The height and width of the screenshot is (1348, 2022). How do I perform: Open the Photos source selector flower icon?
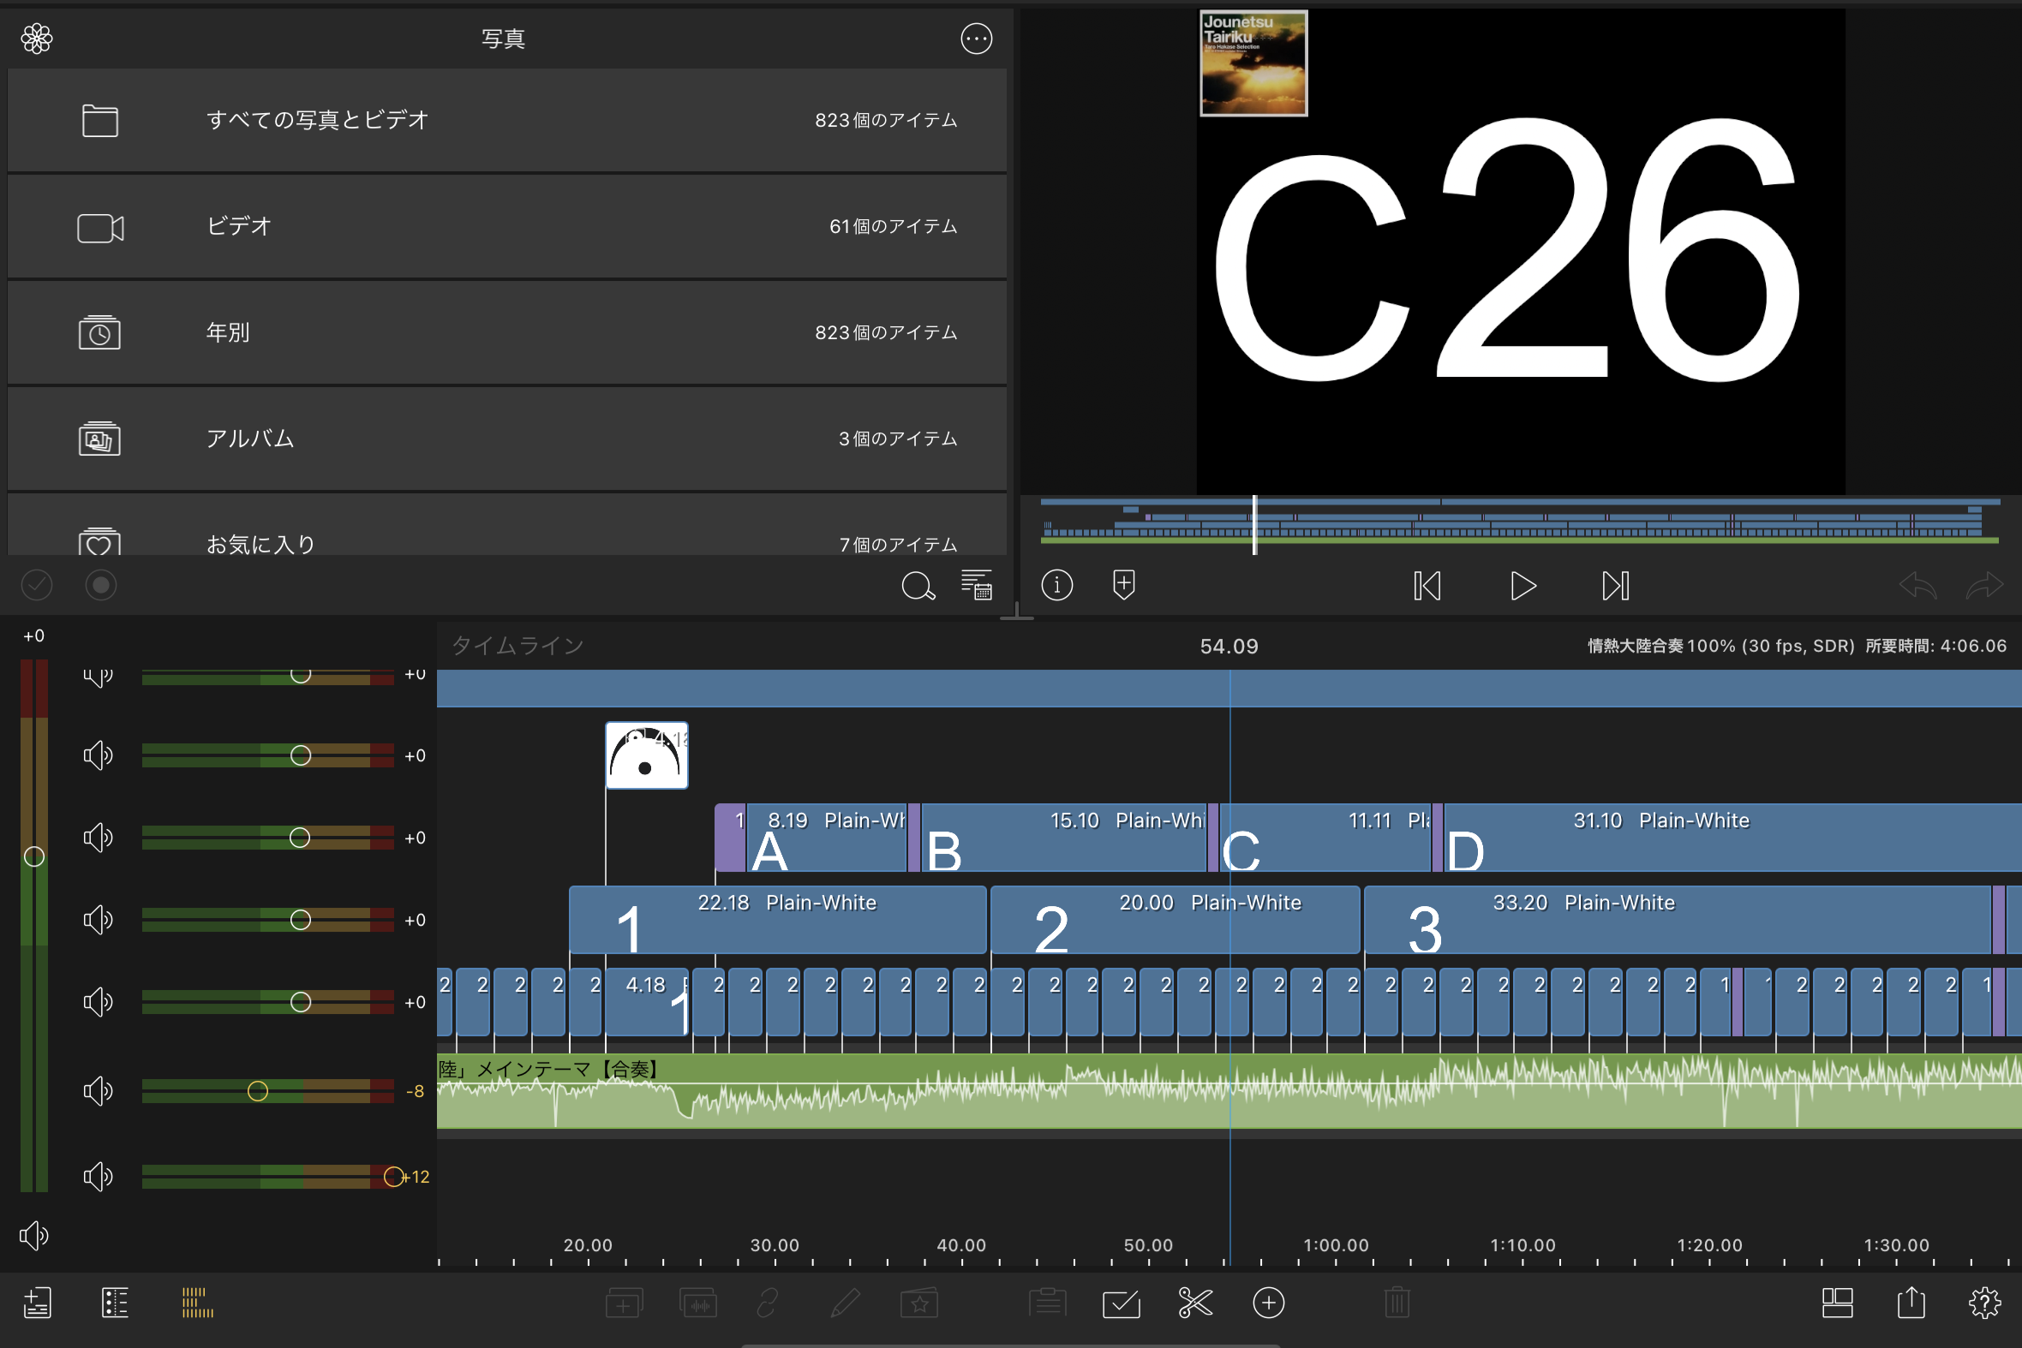tap(37, 39)
